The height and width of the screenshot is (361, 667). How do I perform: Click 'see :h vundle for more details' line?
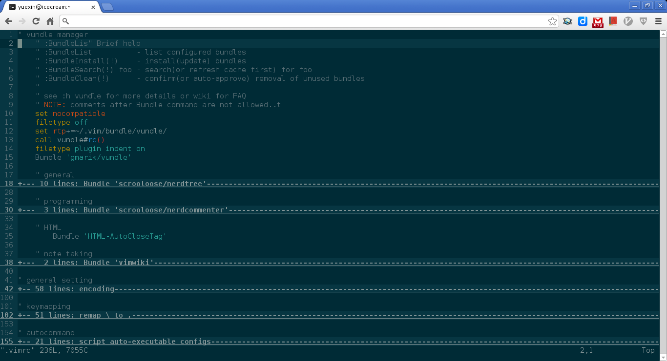(x=141, y=96)
